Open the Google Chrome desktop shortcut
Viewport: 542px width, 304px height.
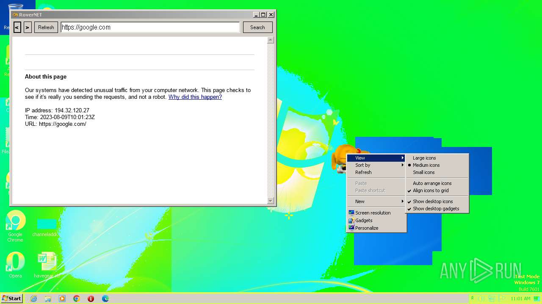click(15, 226)
